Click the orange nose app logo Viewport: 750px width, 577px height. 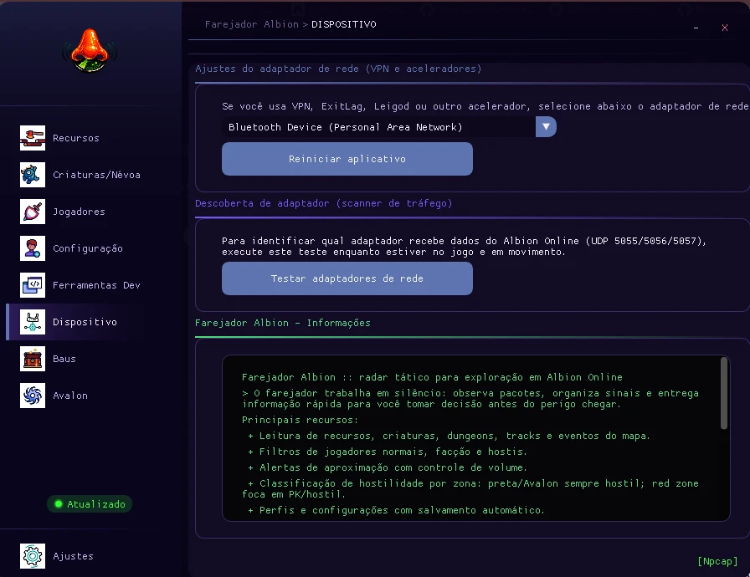(90, 51)
